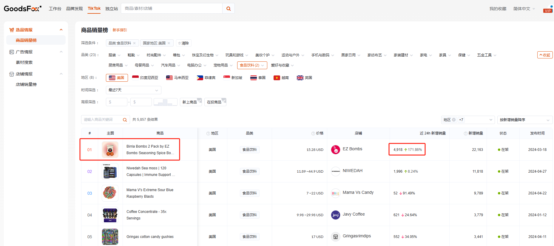Expand the 食品饮料 (2) category dropdown
Screen dimensions: 554x246
click(x=252, y=65)
